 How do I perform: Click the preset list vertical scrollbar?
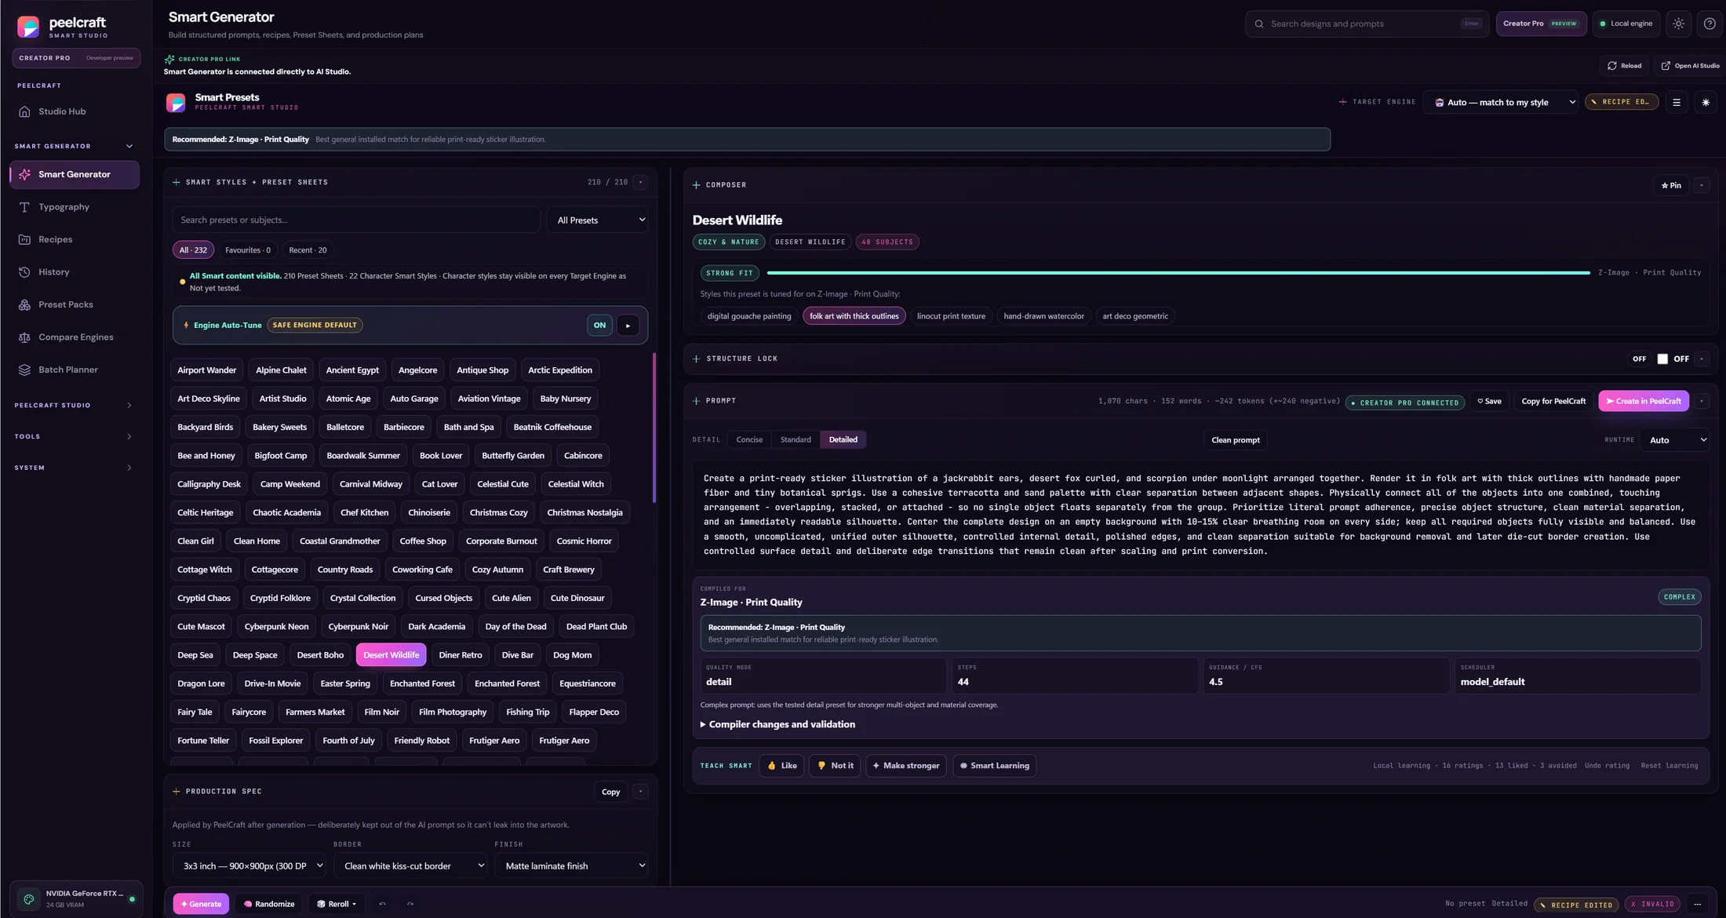tap(654, 428)
